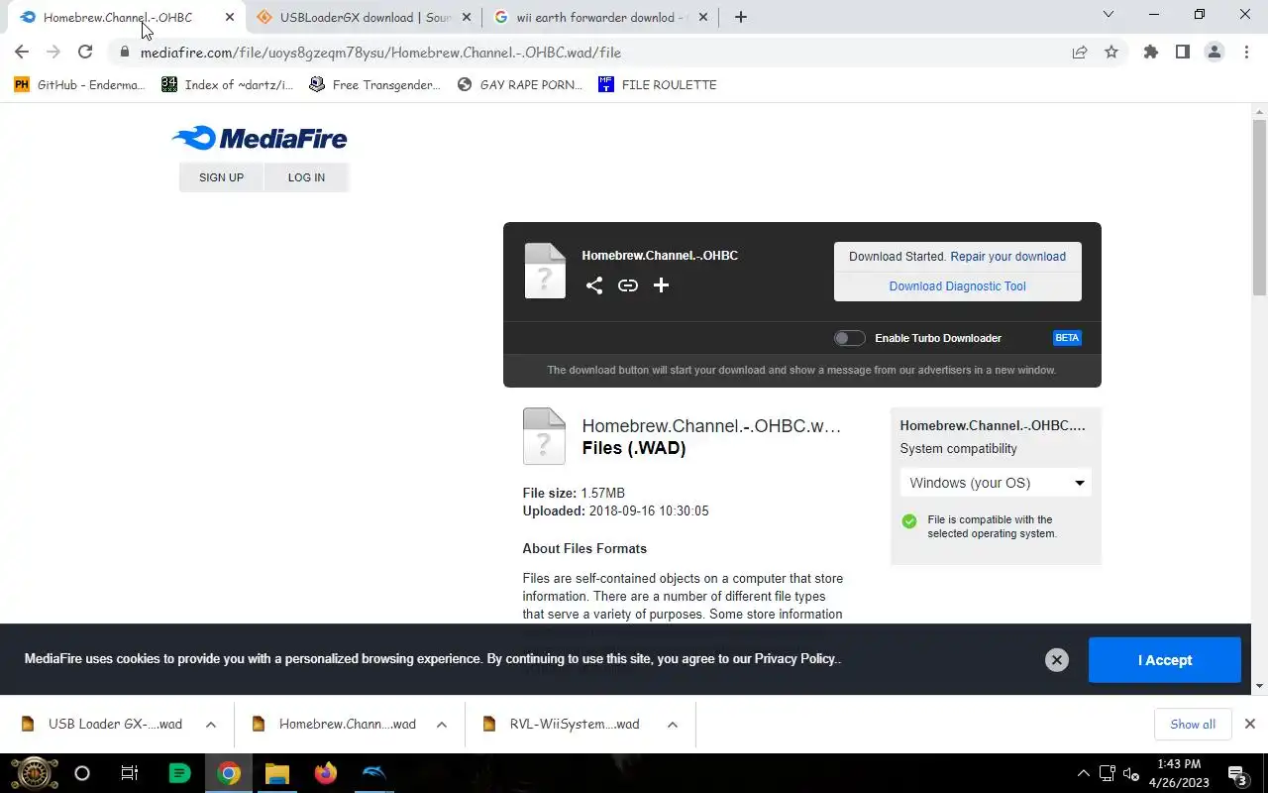1268x793 pixels.
Task: Open Windows Start button
Action: tap(34, 773)
